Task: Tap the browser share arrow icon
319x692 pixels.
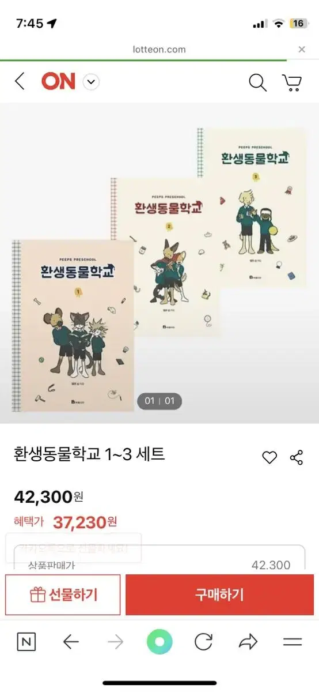Action: (248, 642)
